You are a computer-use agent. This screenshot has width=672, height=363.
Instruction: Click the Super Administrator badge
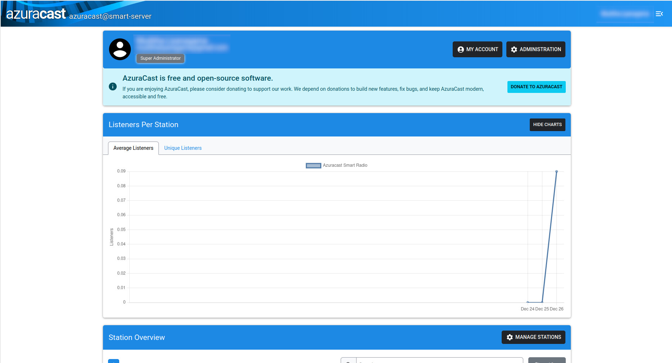tap(160, 58)
